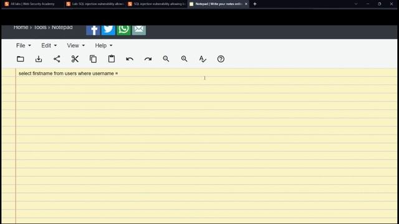The height and width of the screenshot is (224, 399).
Task: Share the page via WhatsApp
Action: point(123,30)
